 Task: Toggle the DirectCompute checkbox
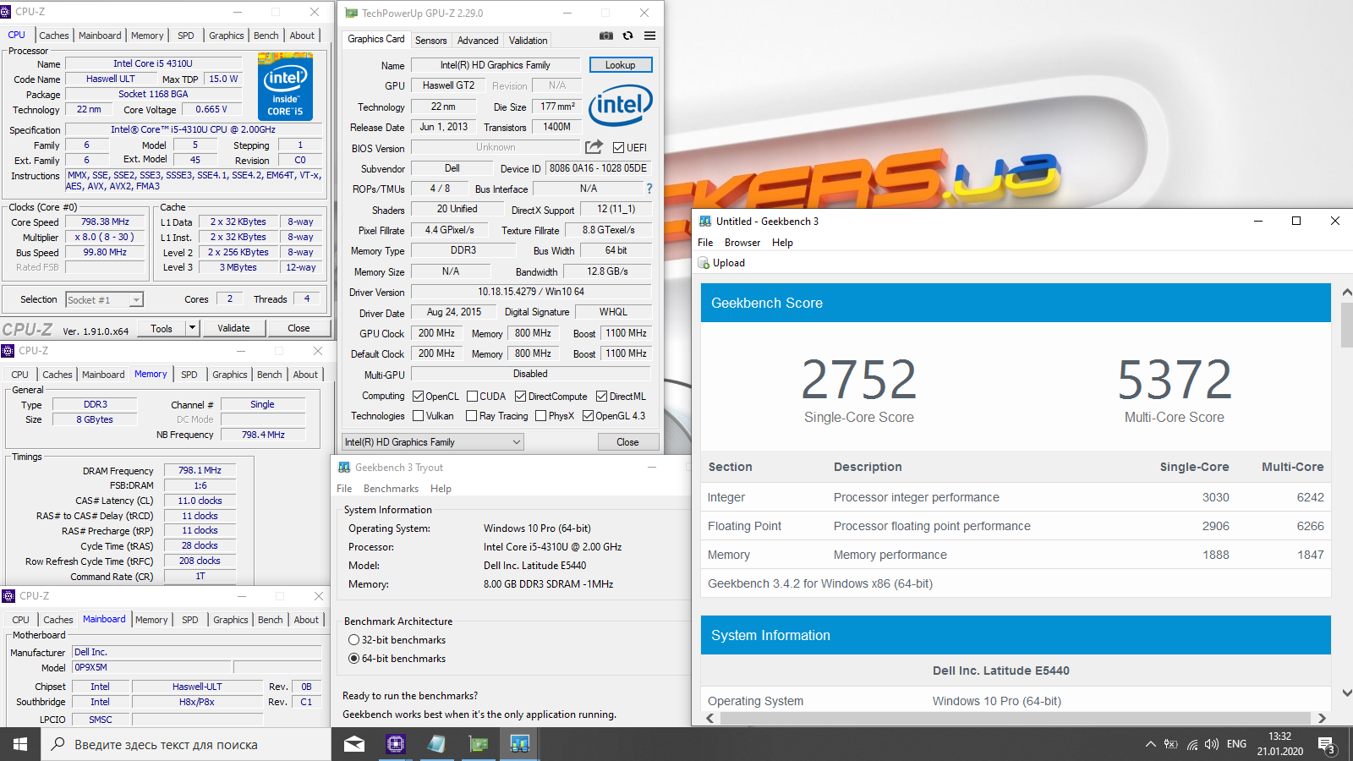click(520, 396)
